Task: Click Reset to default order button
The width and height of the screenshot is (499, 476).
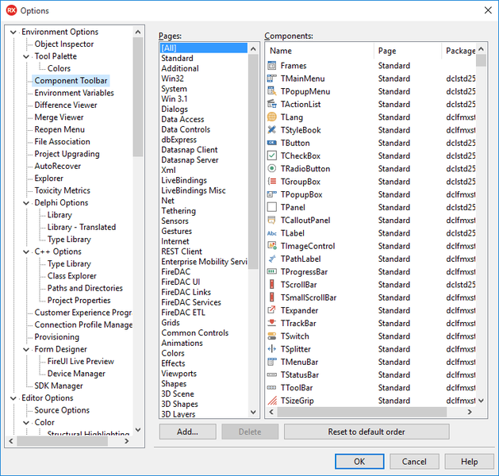Action: (x=367, y=432)
